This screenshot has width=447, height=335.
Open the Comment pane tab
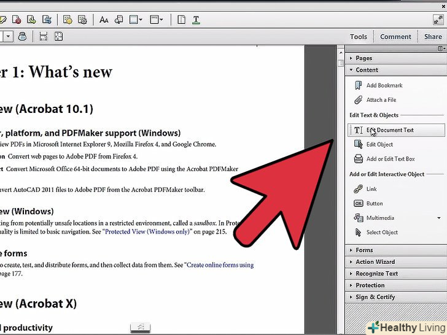[395, 37]
